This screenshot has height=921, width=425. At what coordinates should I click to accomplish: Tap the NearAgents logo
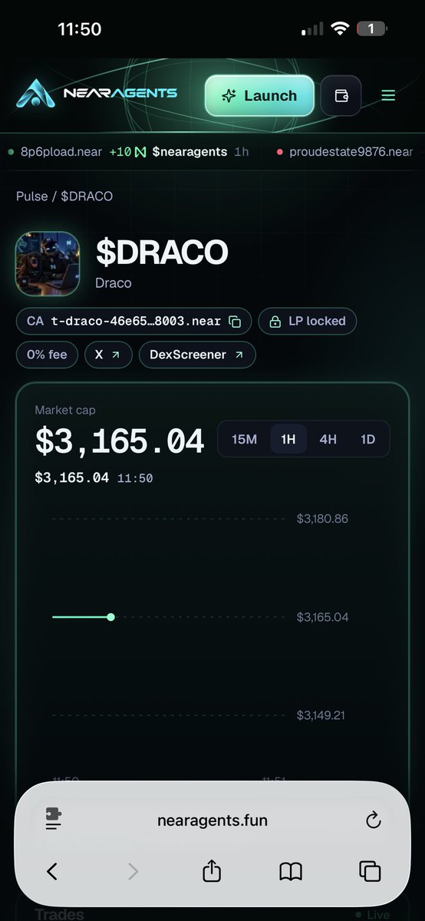coord(96,94)
